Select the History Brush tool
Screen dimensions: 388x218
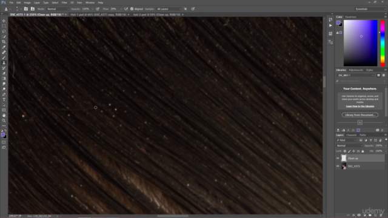pos(4,68)
